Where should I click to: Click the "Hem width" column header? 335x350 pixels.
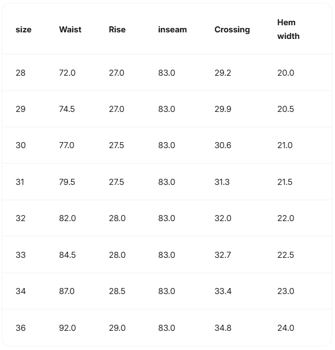pyautogui.click(x=288, y=30)
